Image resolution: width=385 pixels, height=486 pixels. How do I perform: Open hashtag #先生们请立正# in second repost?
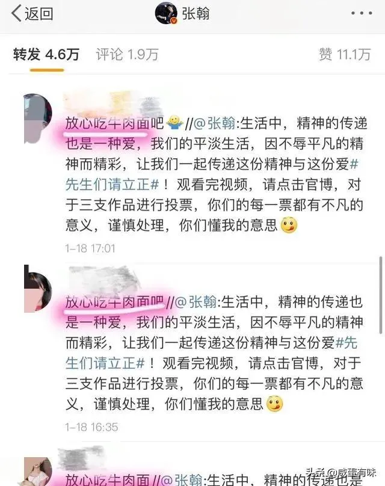211,352
